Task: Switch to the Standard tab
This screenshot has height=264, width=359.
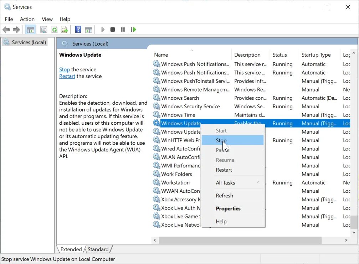Action: (x=98, y=249)
